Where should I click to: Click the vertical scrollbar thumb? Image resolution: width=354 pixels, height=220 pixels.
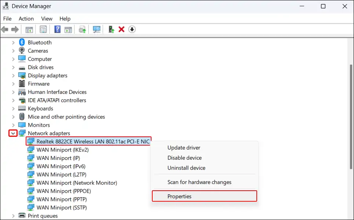coord(351,117)
